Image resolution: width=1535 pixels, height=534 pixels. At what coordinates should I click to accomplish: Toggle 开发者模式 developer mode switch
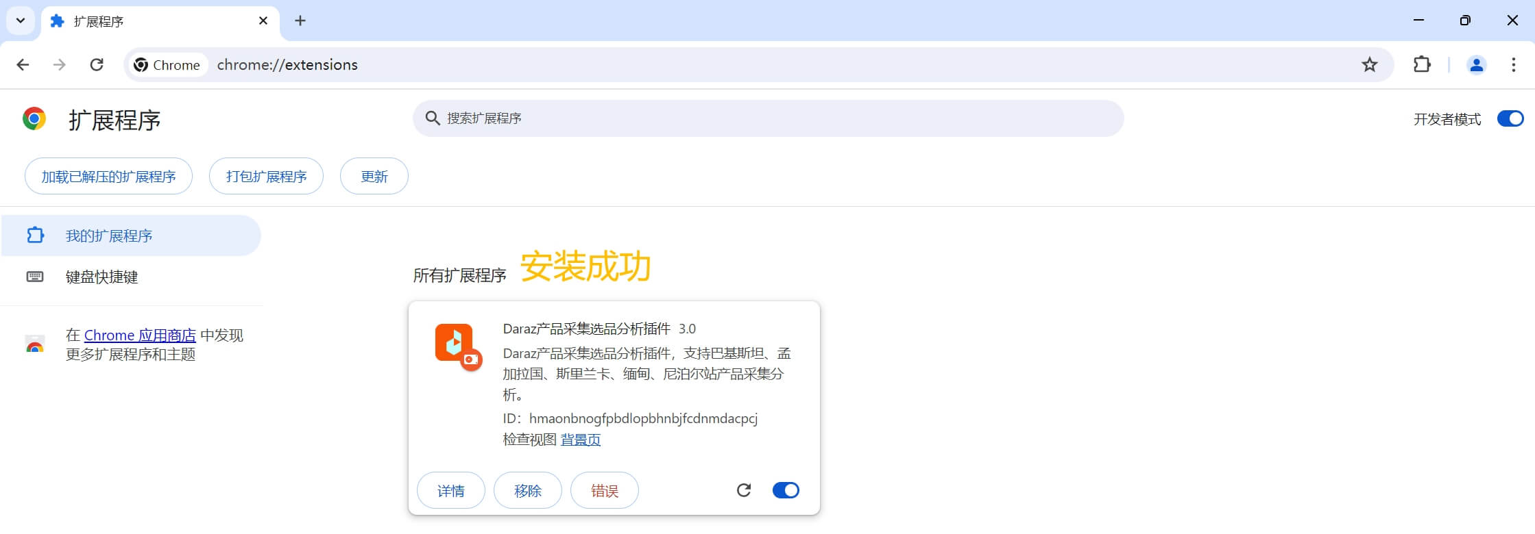[x=1510, y=119]
